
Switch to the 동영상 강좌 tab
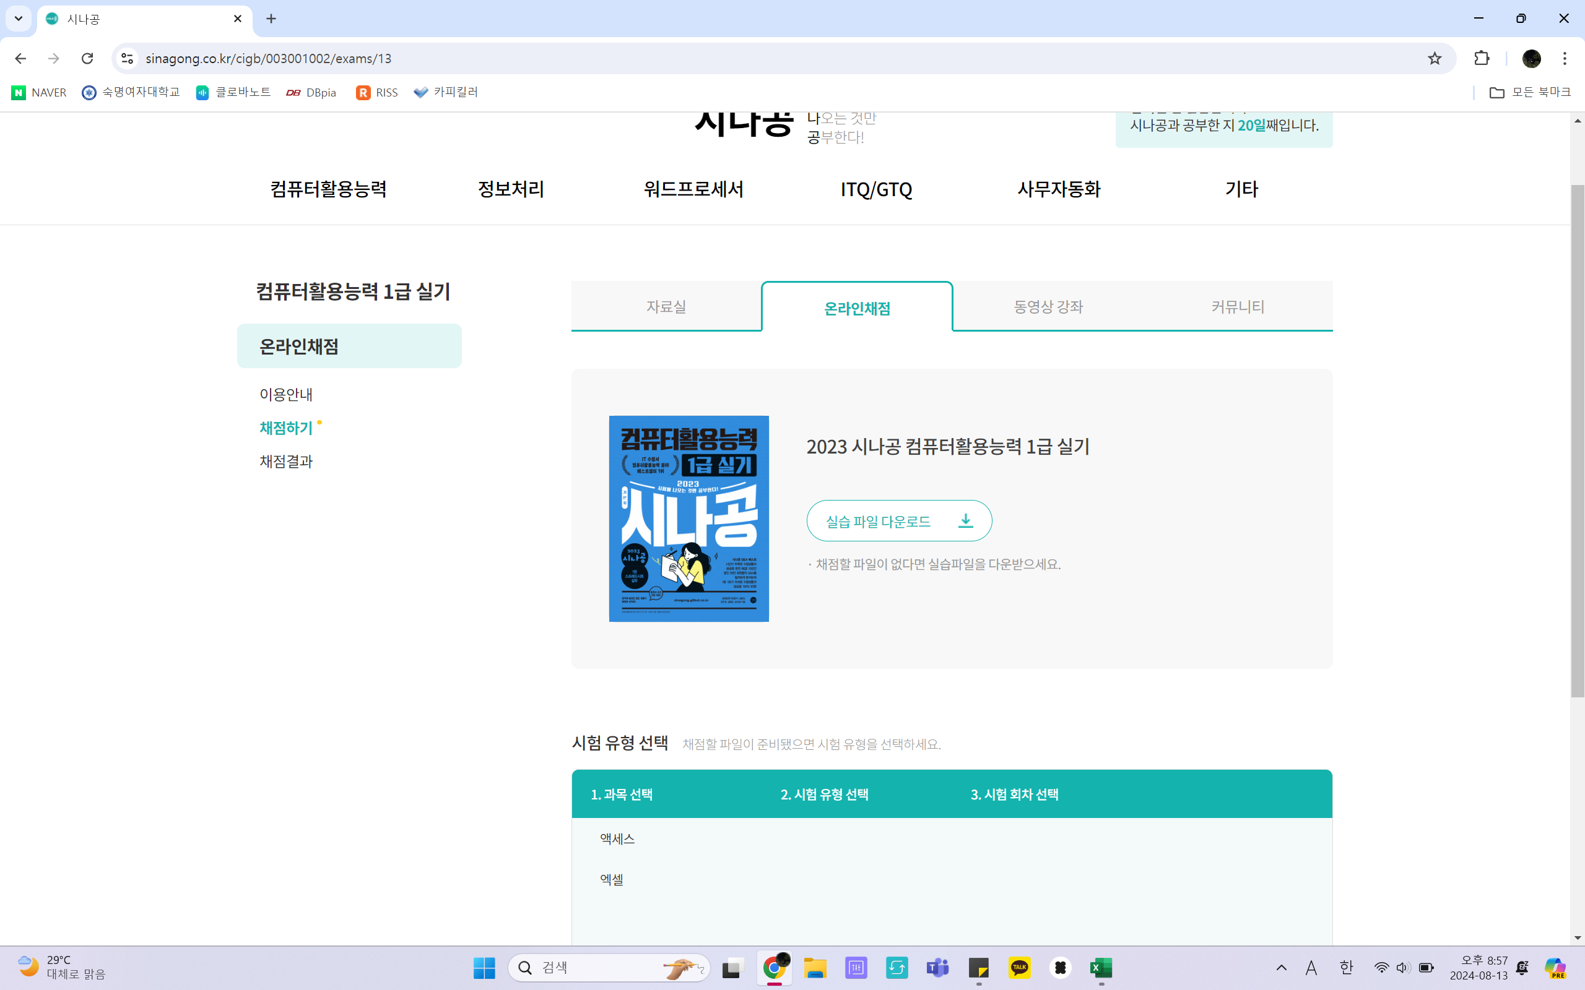1048,306
